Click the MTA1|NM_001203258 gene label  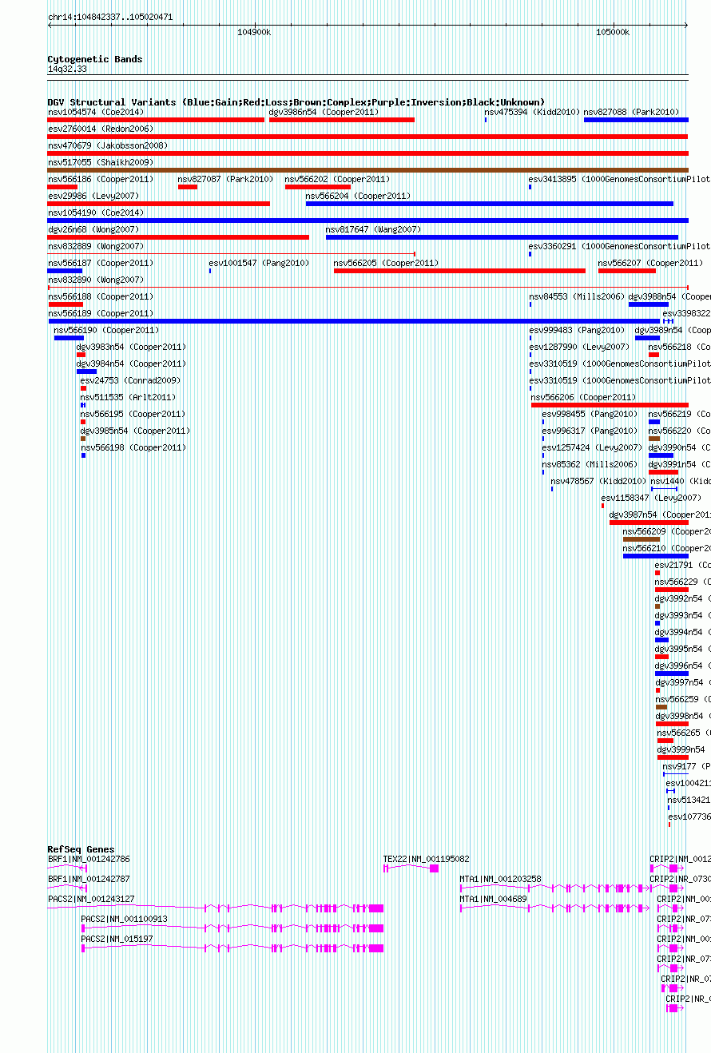point(501,879)
